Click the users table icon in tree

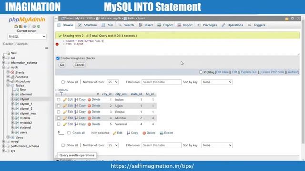coord(17,133)
